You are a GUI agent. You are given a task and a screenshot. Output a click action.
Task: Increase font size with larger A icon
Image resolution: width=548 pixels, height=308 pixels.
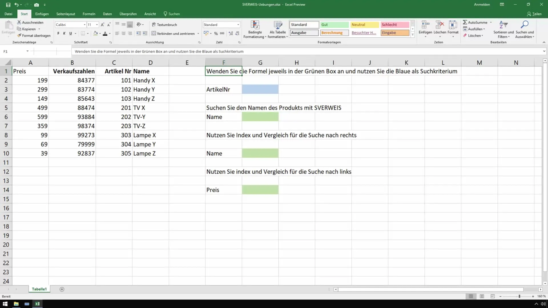102,25
